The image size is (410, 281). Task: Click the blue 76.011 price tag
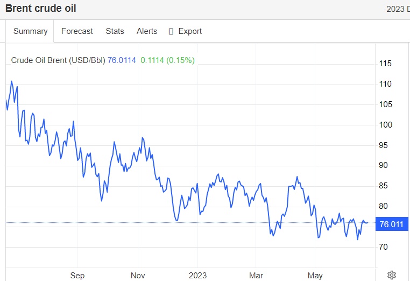tap(391, 224)
